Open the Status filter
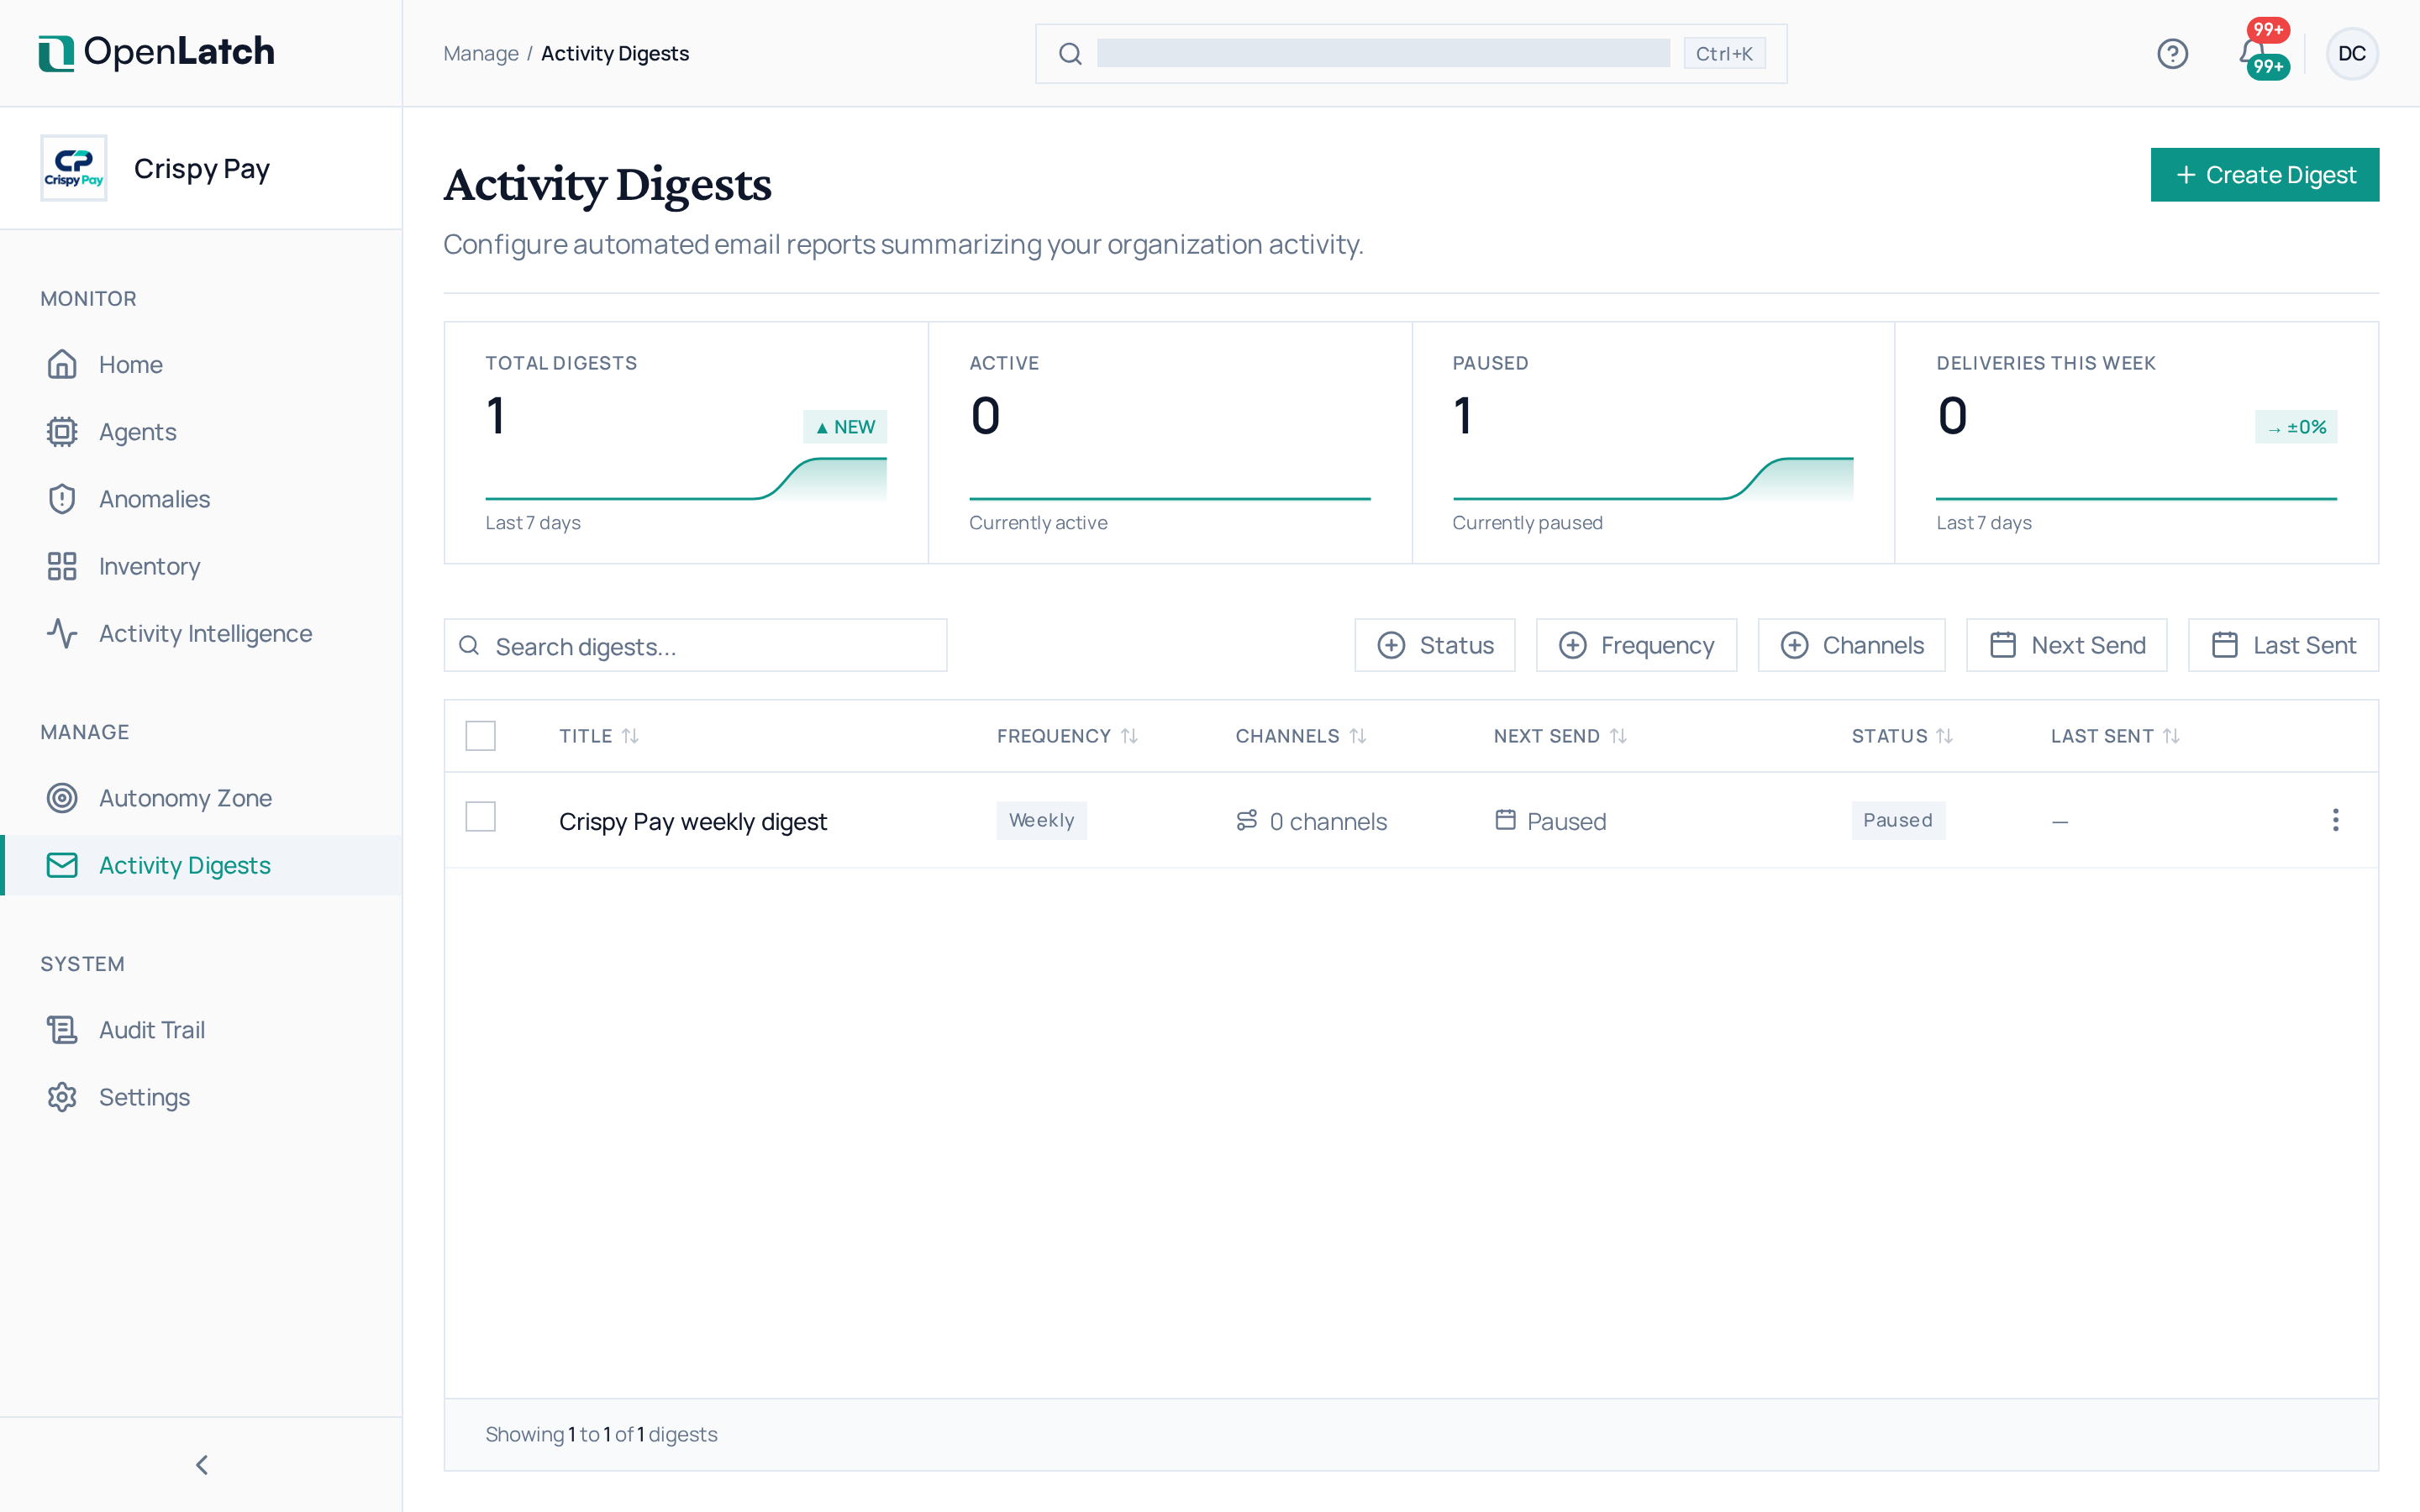2420x1512 pixels. click(x=1434, y=645)
